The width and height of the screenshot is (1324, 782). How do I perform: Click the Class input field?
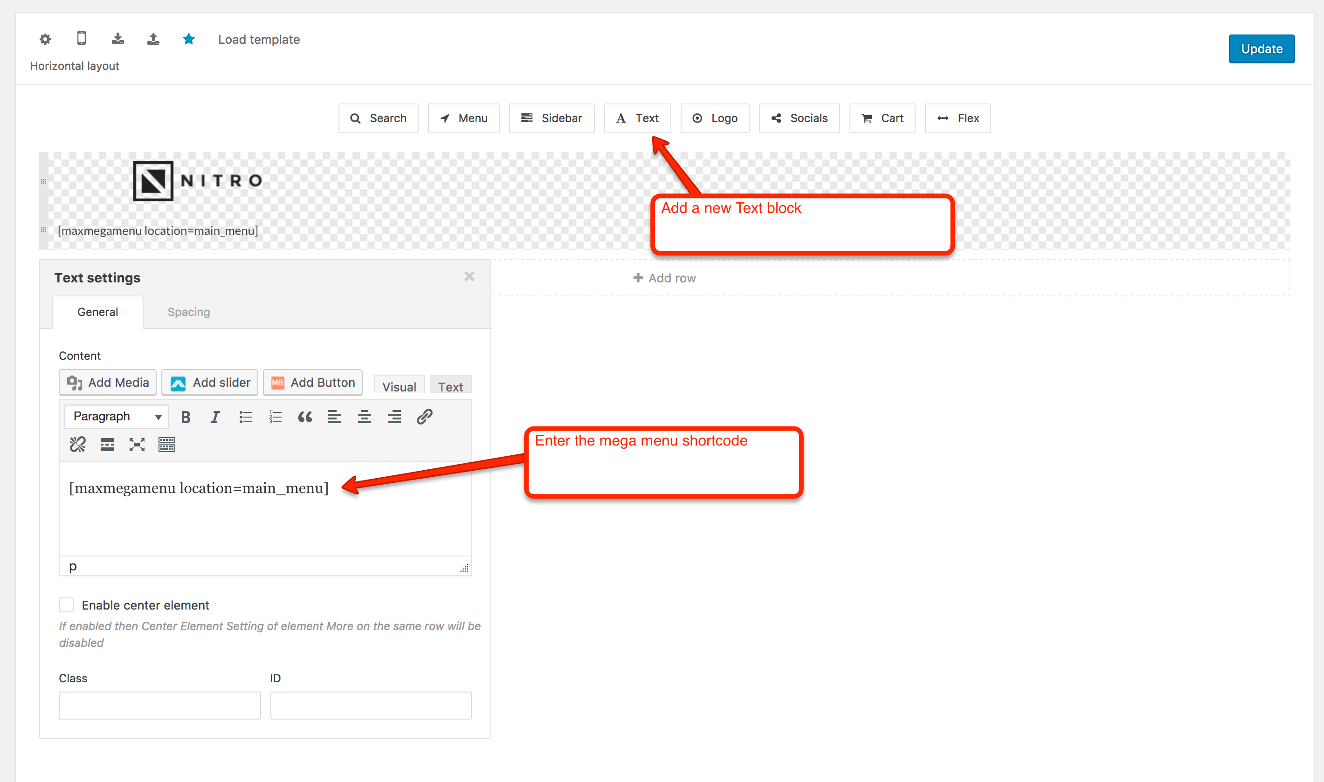pos(160,705)
